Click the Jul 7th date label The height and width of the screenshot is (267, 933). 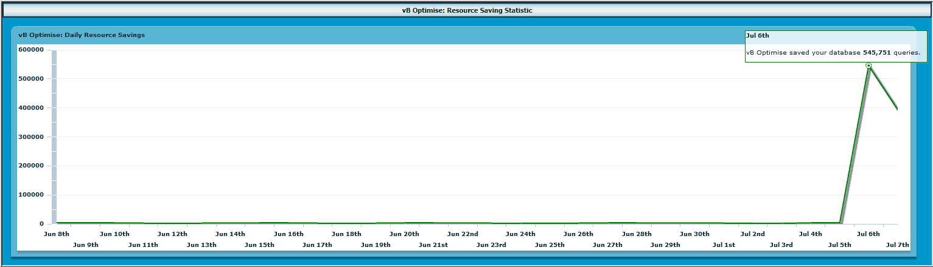(897, 245)
